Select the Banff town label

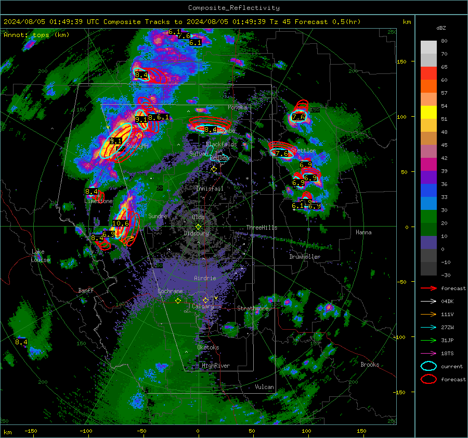(x=86, y=290)
